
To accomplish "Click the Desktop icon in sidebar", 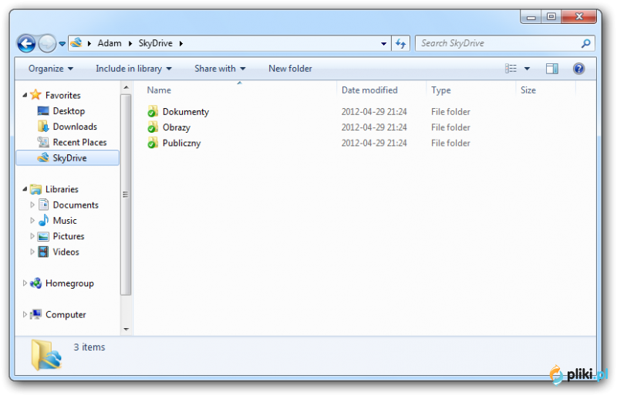I will (x=43, y=110).
